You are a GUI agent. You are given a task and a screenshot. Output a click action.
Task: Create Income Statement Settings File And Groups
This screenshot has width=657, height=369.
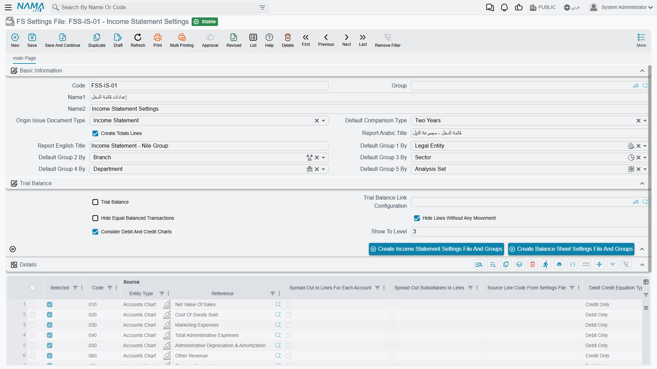[x=436, y=249]
